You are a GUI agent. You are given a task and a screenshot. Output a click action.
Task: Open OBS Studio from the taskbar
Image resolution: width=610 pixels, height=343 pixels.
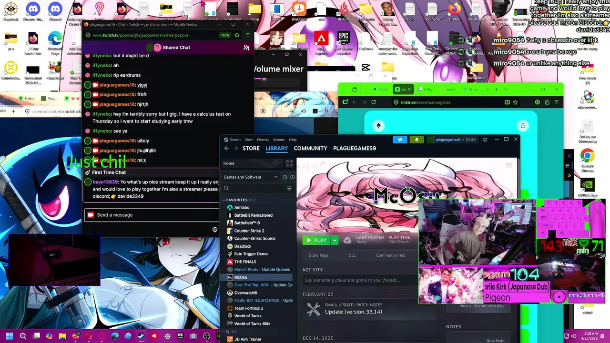[206, 336]
